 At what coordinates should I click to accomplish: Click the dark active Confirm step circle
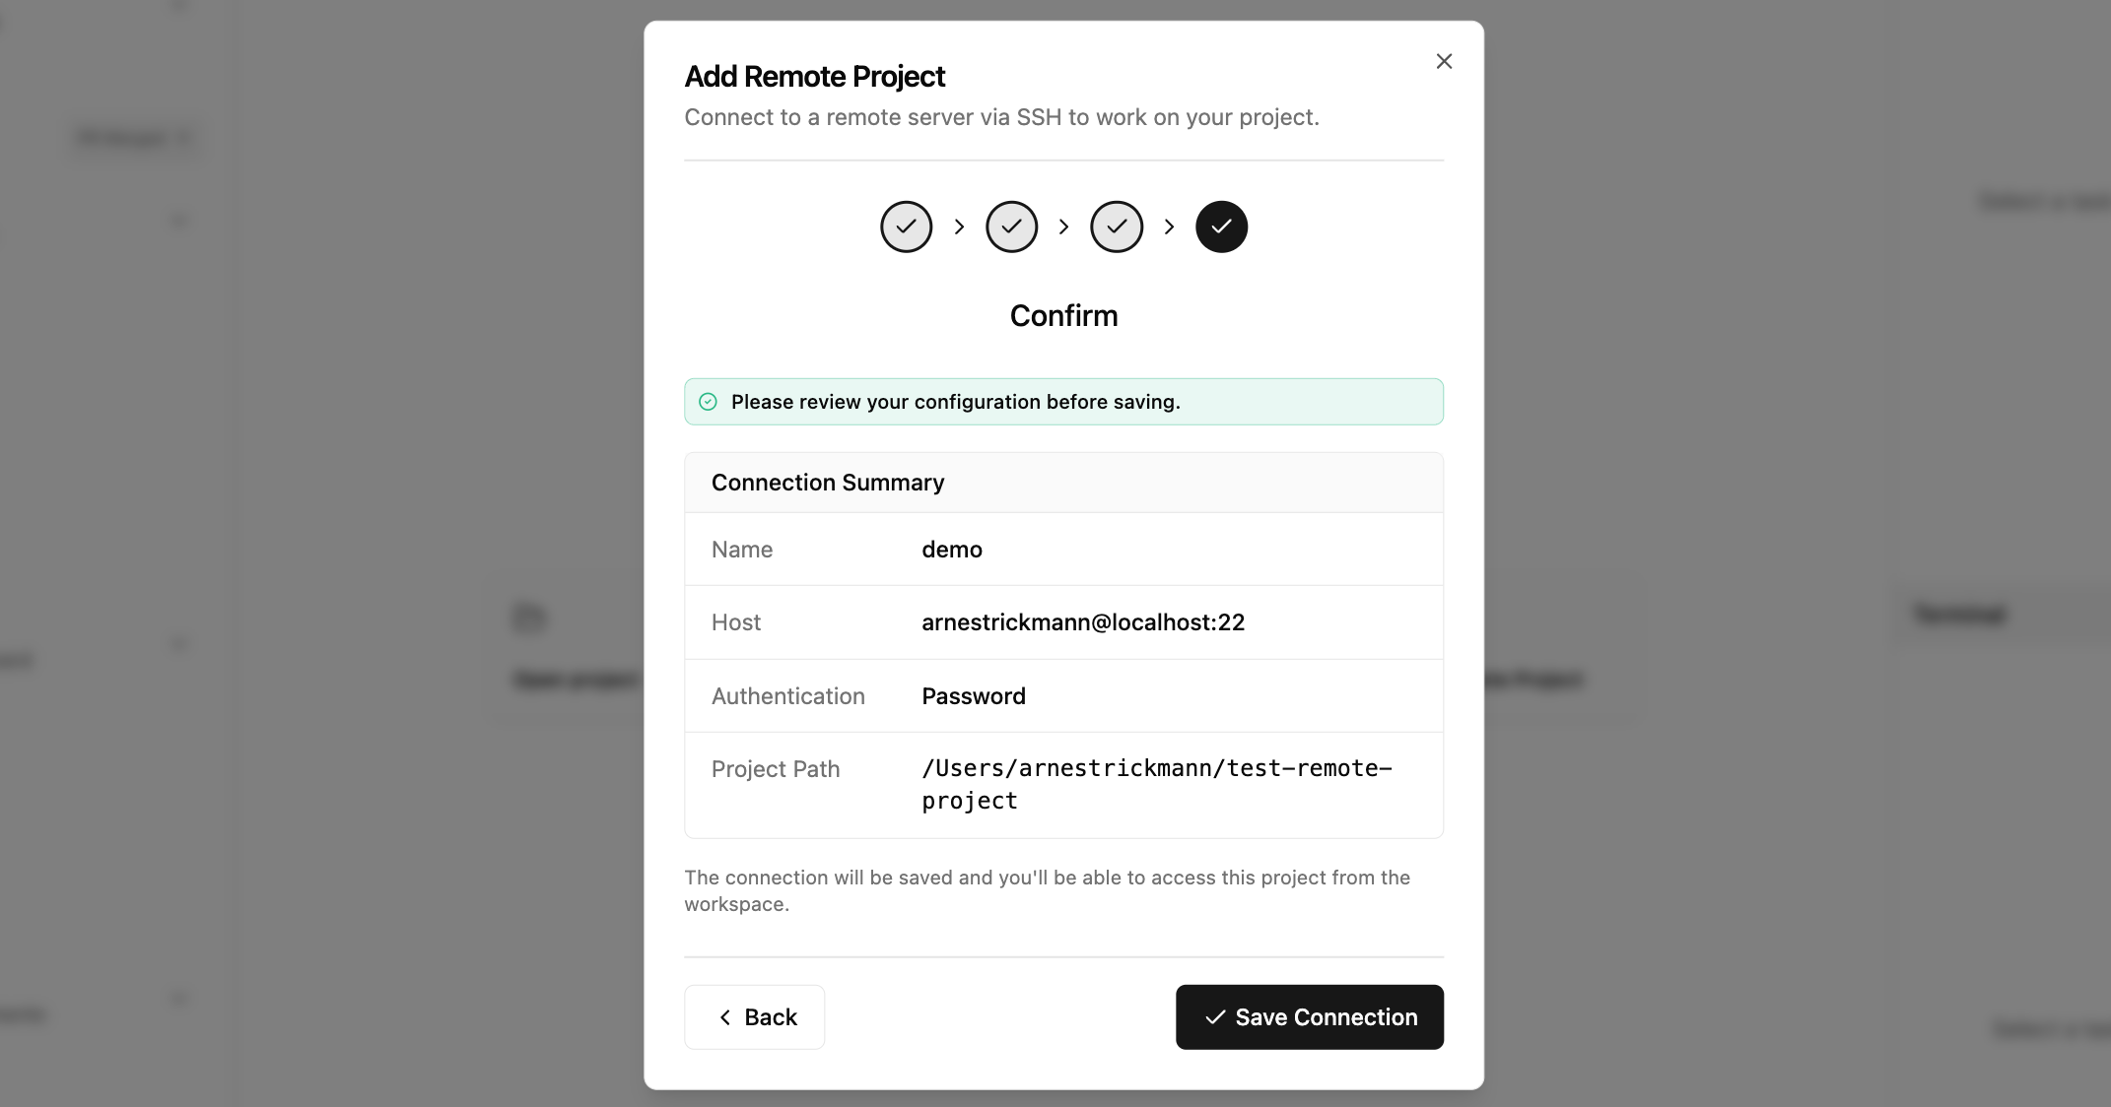point(1221,227)
